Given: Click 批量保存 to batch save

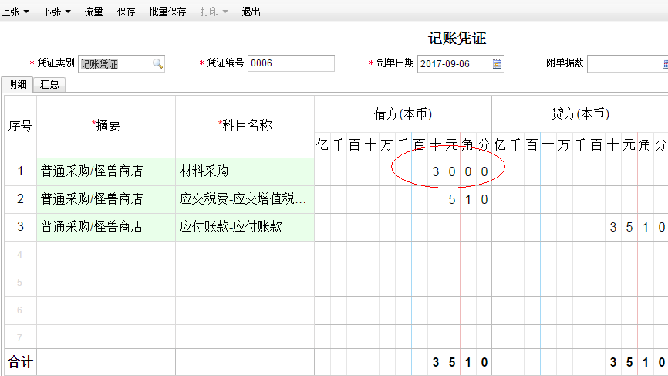Looking at the screenshot, I should point(167,12).
